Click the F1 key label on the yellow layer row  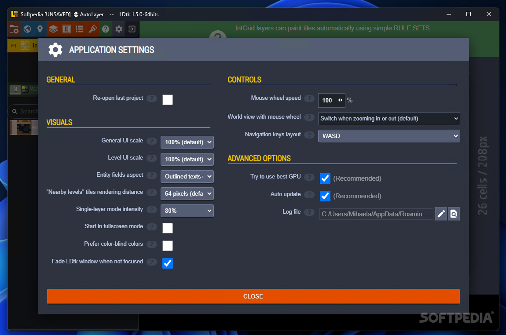[x=14, y=46]
